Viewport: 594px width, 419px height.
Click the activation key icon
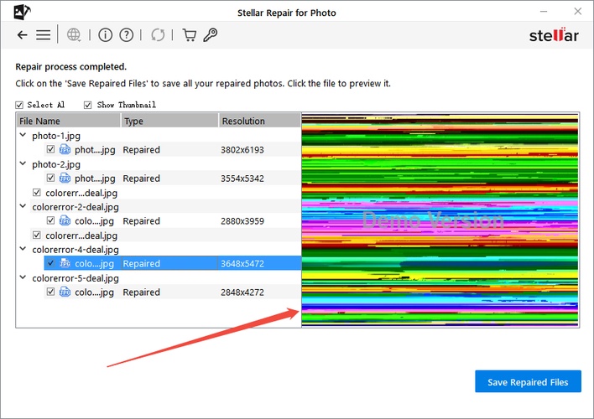click(x=211, y=35)
